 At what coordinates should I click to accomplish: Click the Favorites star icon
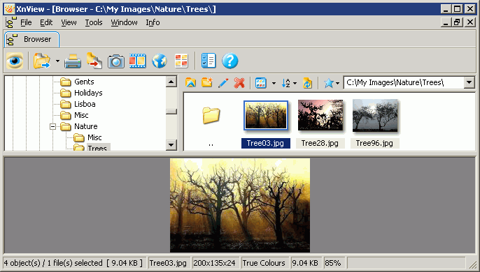pyautogui.click(x=328, y=83)
